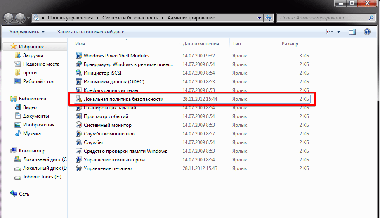Click '3 КБ' size value

304,55
